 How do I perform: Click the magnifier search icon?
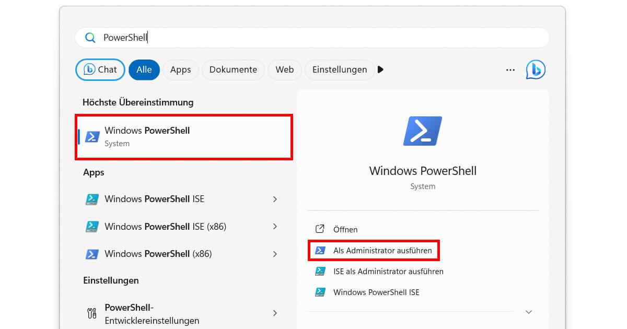pos(90,37)
